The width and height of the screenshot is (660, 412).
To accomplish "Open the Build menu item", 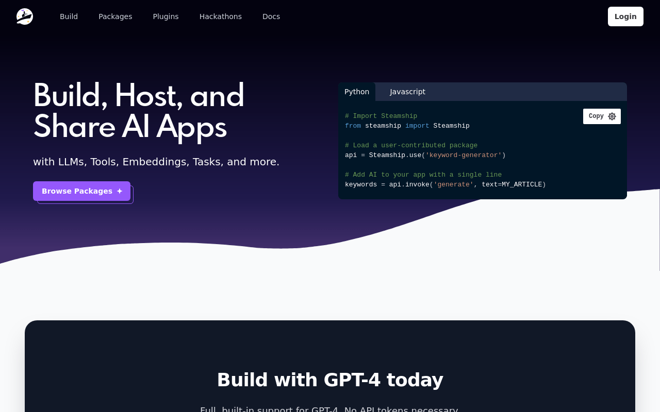I will pyautogui.click(x=69, y=16).
